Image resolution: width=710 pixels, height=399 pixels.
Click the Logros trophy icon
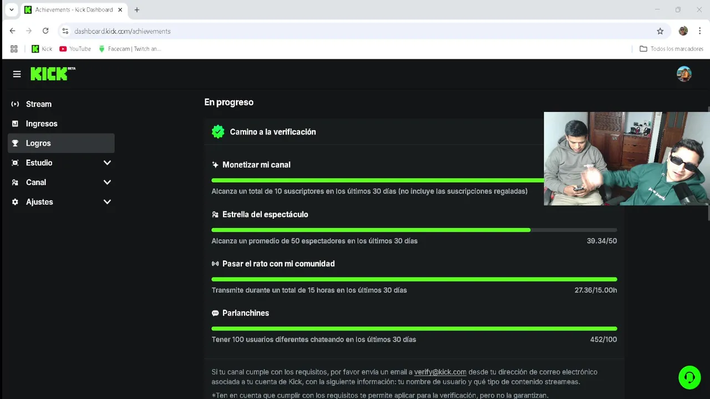coord(15,143)
